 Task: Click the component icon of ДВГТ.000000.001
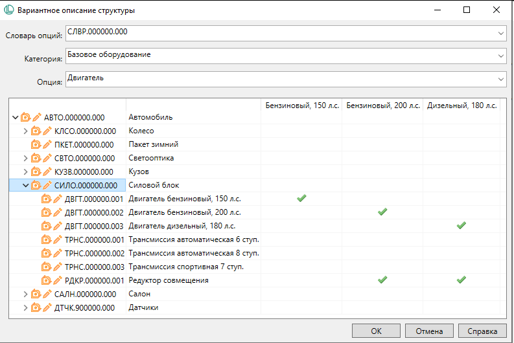coord(47,199)
